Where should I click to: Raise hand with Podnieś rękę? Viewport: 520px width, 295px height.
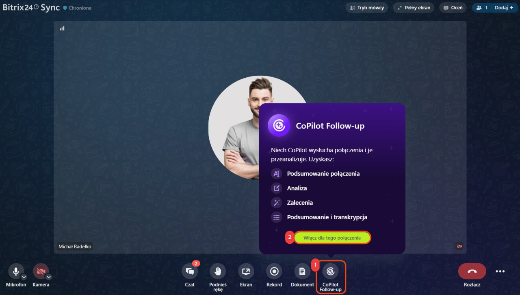[x=218, y=271]
